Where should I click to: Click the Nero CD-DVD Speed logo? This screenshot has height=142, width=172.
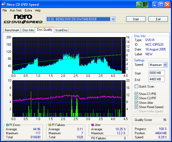coord(23,19)
